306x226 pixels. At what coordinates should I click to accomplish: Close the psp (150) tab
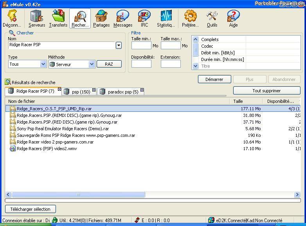tap(94, 90)
